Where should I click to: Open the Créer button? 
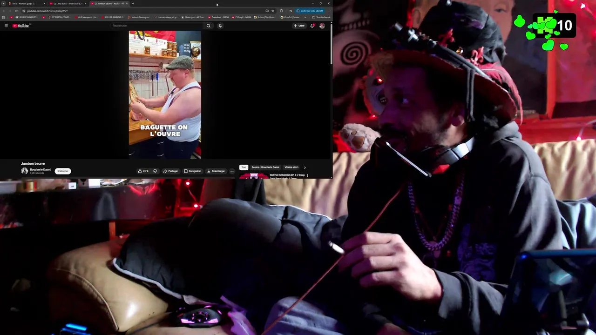point(299,26)
